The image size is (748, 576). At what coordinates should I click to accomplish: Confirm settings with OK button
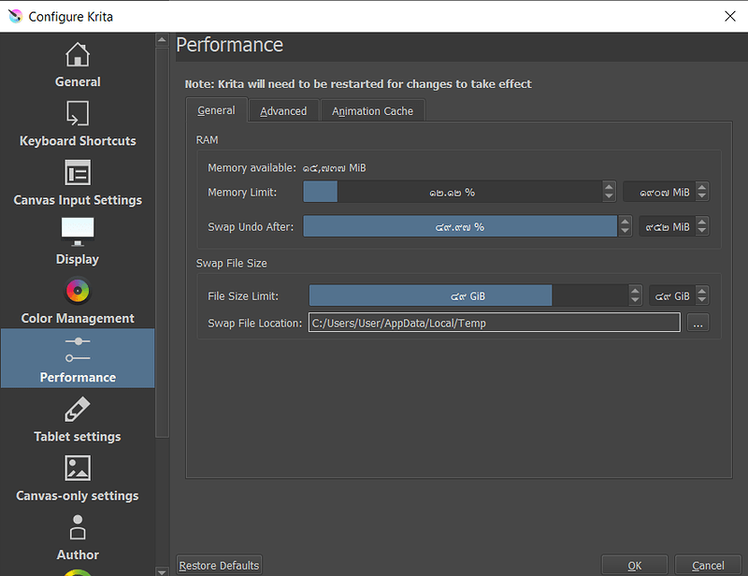click(635, 566)
